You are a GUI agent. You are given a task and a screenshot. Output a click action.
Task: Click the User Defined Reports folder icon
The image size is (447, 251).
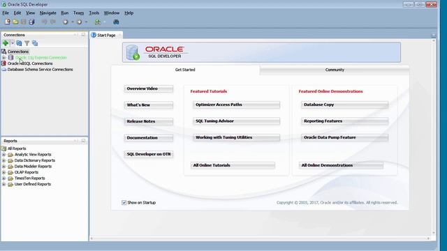(10, 184)
